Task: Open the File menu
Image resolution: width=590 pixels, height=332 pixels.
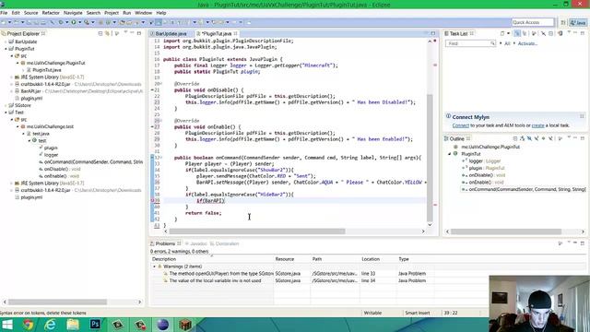Action: click(x=4, y=13)
